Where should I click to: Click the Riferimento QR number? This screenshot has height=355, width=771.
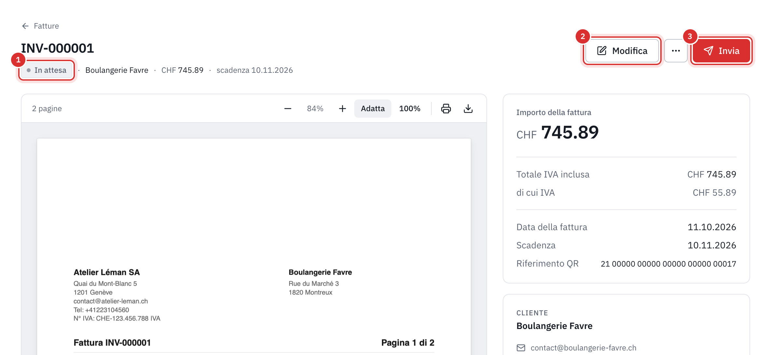pos(668,264)
